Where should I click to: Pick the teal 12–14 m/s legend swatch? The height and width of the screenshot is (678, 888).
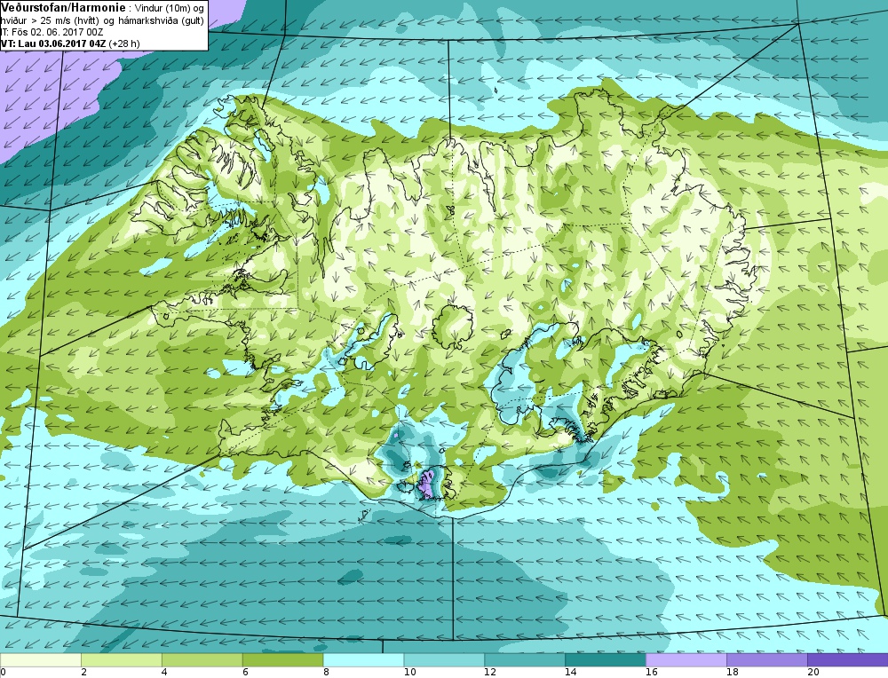point(525,660)
